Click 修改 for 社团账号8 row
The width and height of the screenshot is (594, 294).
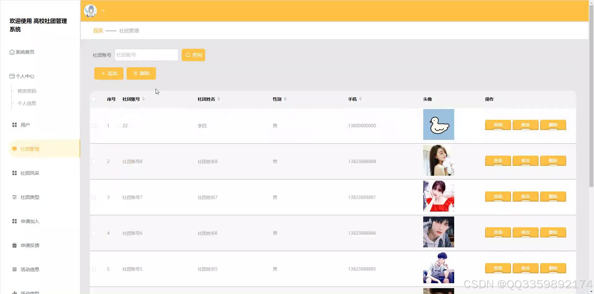pos(526,161)
